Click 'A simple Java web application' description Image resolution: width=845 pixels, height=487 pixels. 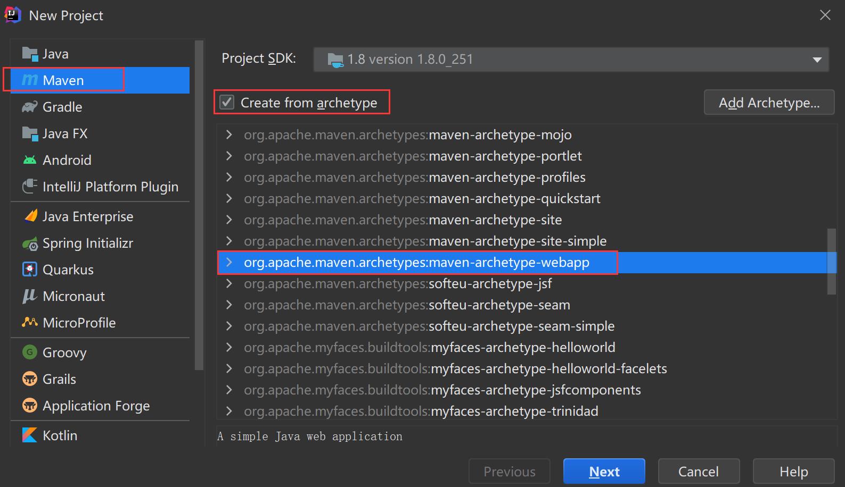pos(310,436)
